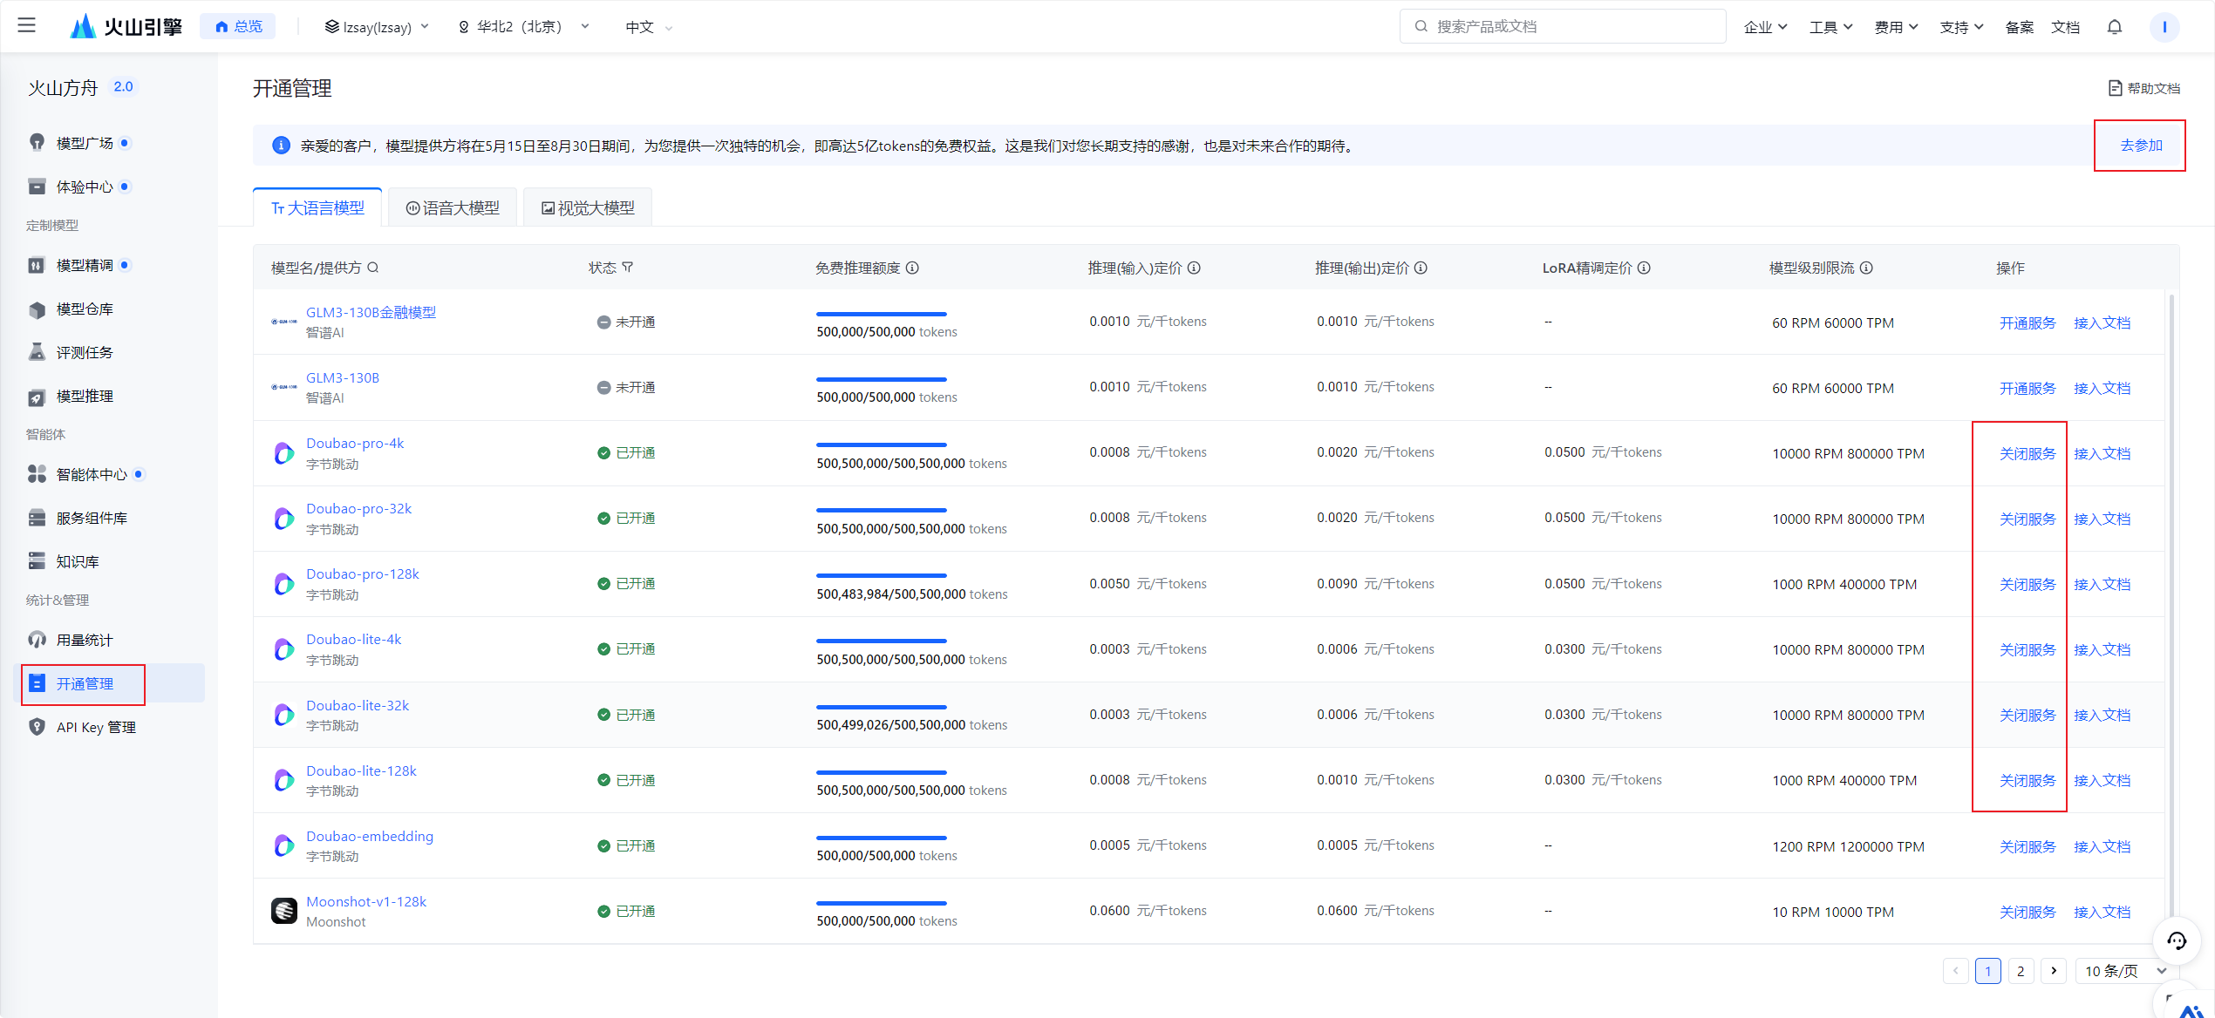Viewport: 2215px width, 1018px height.
Task: Expand the 企业 menu
Action: click(x=1765, y=27)
